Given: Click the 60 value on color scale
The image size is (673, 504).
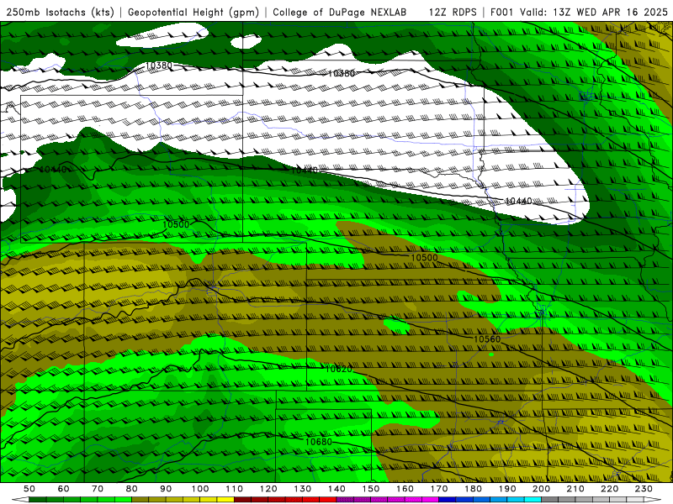Looking at the screenshot, I should (63, 489).
